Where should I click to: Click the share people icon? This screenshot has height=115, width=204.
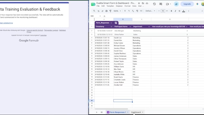(176, 4)
